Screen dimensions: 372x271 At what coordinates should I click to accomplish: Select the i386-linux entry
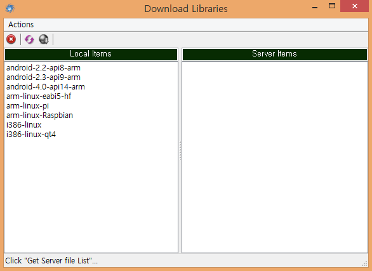pos(23,125)
